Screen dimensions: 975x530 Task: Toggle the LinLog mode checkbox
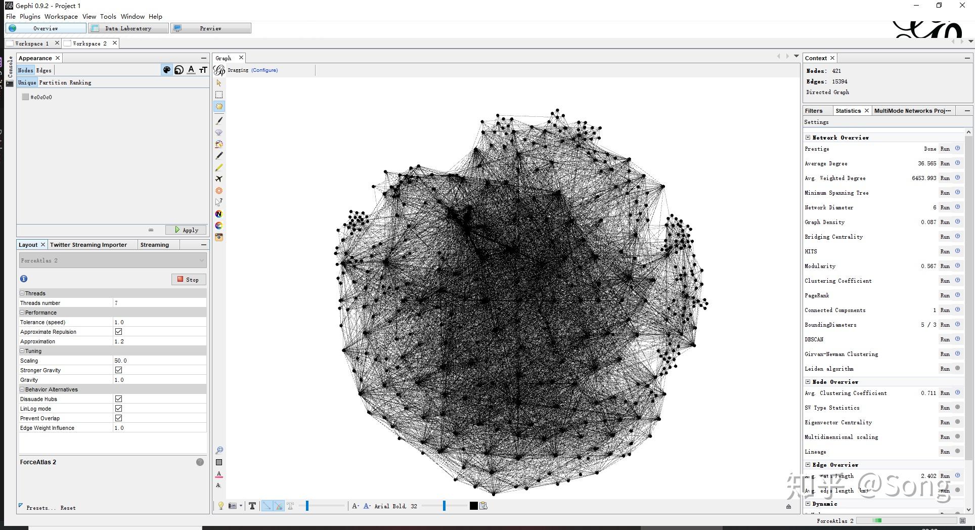click(118, 409)
